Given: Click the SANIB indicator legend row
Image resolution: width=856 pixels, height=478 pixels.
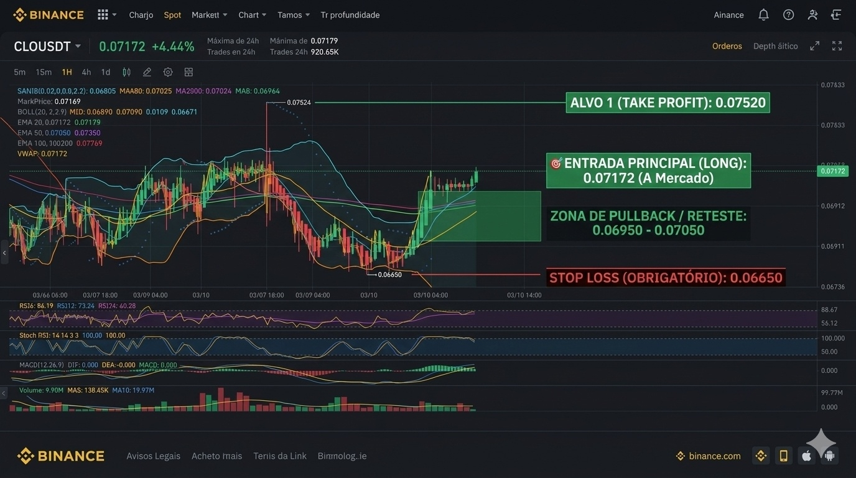Looking at the screenshot, I should coord(67,91).
